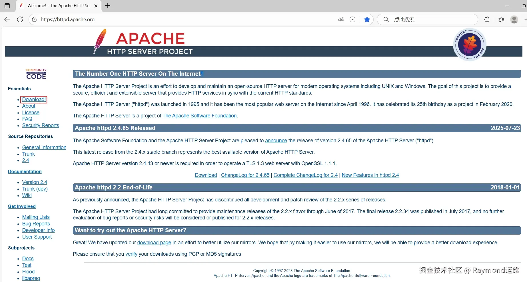The width and height of the screenshot is (527, 282).
Task: Click the Community Code logo
Action: point(36,74)
